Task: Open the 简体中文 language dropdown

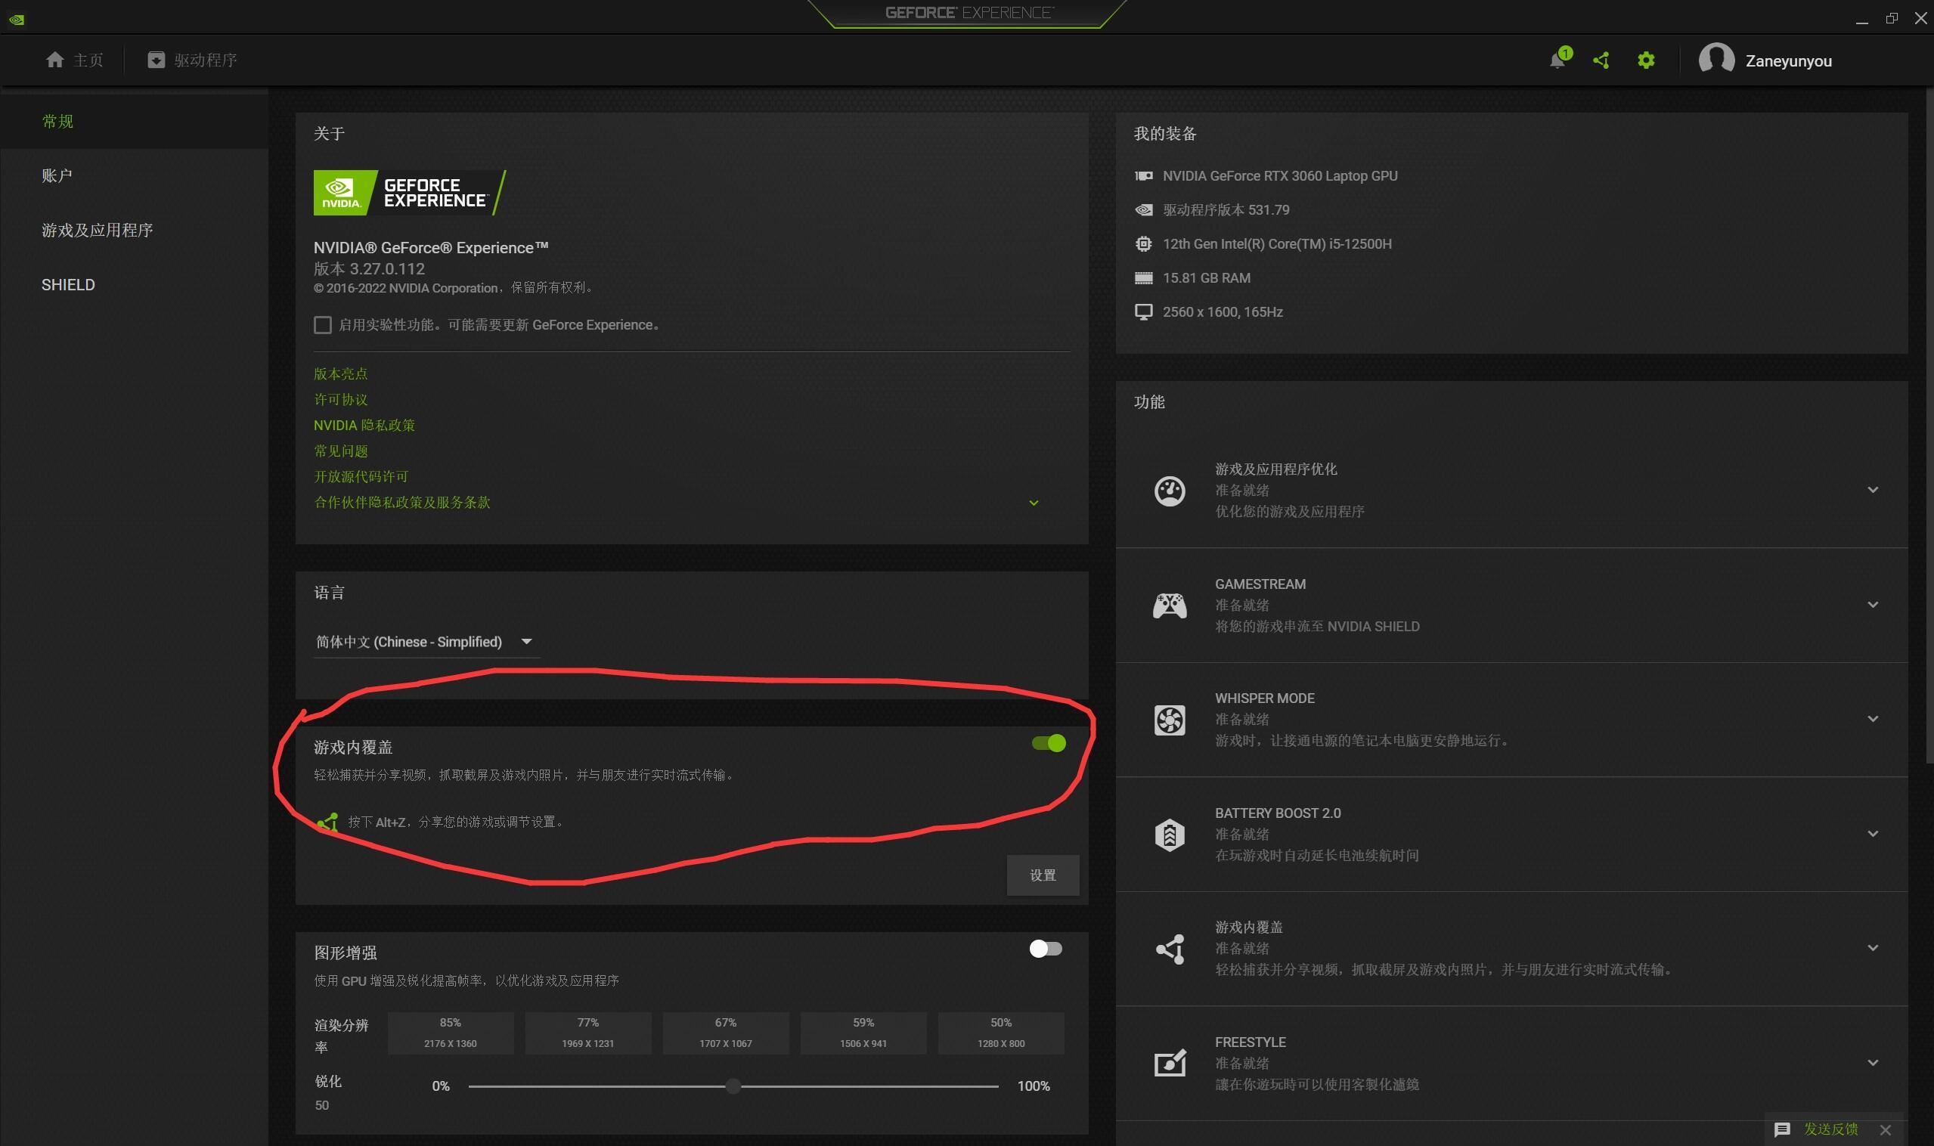Action: pyautogui.click(x=426, y=642)
